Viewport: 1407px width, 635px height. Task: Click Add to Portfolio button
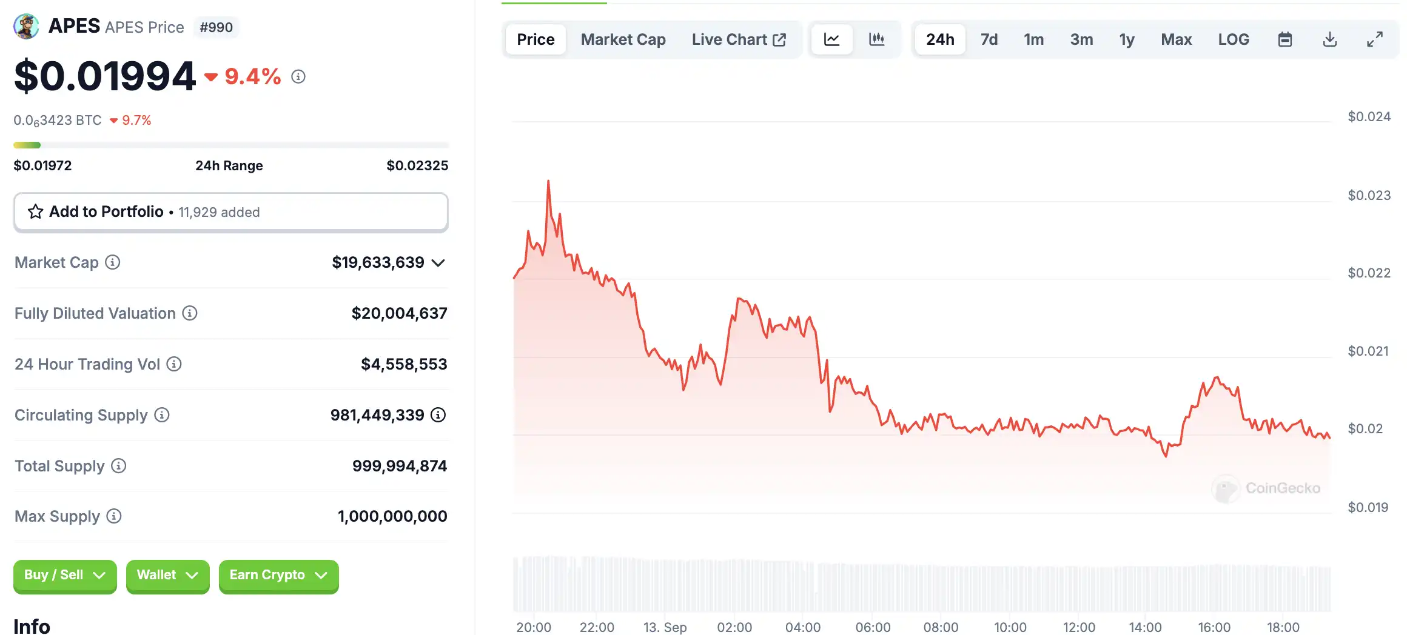pyautogui.click(x=230, y=212)
